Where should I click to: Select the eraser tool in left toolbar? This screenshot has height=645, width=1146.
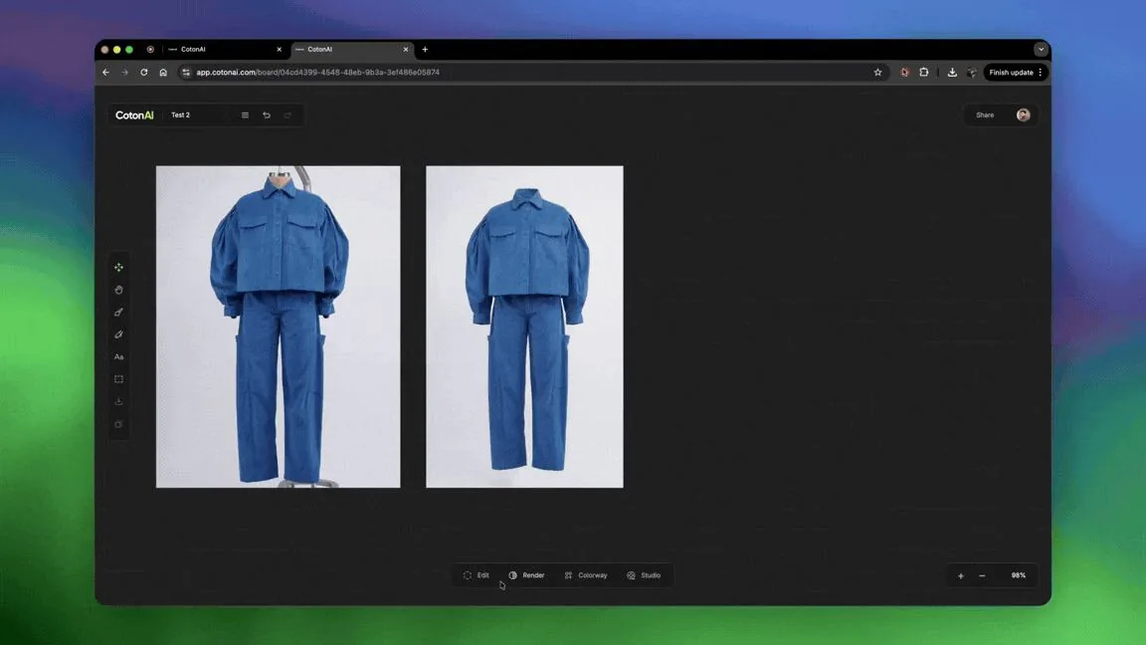[x=118, y=334]
